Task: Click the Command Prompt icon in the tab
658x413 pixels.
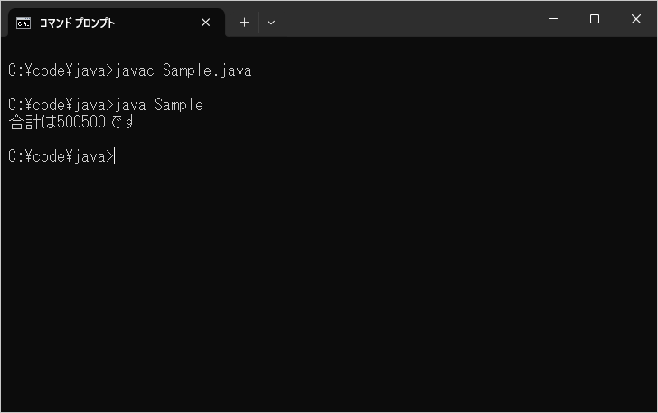Action: 23,23
